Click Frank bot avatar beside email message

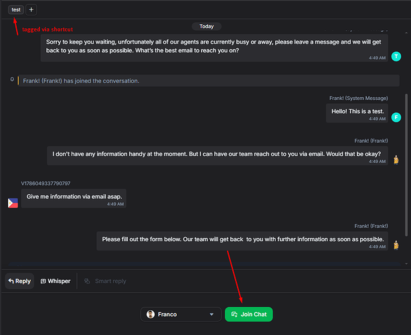[x=396, y=159]
